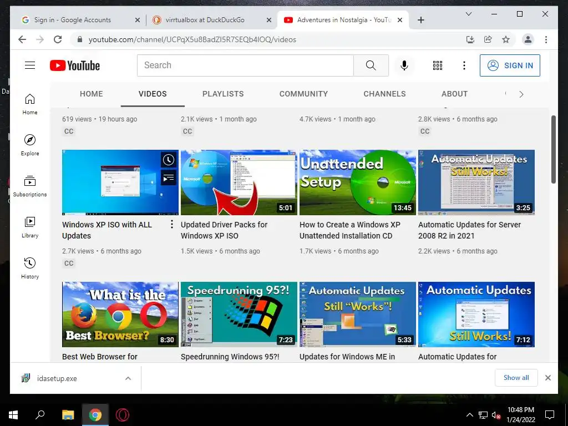Go to Home in the sidebar

pos(30,104)
